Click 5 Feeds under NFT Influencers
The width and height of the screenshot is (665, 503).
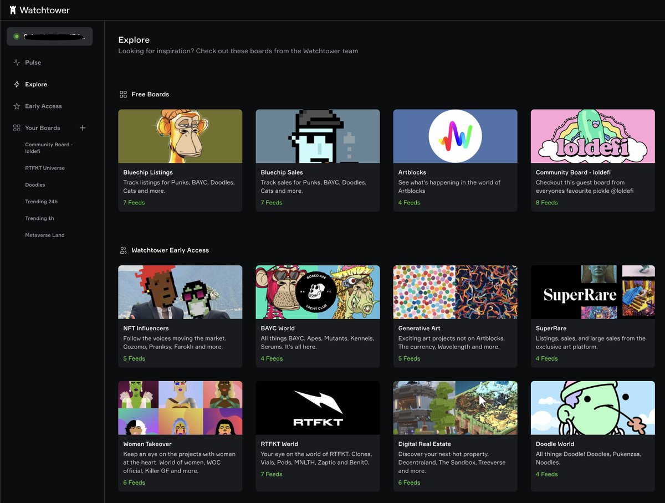[134, 358]
